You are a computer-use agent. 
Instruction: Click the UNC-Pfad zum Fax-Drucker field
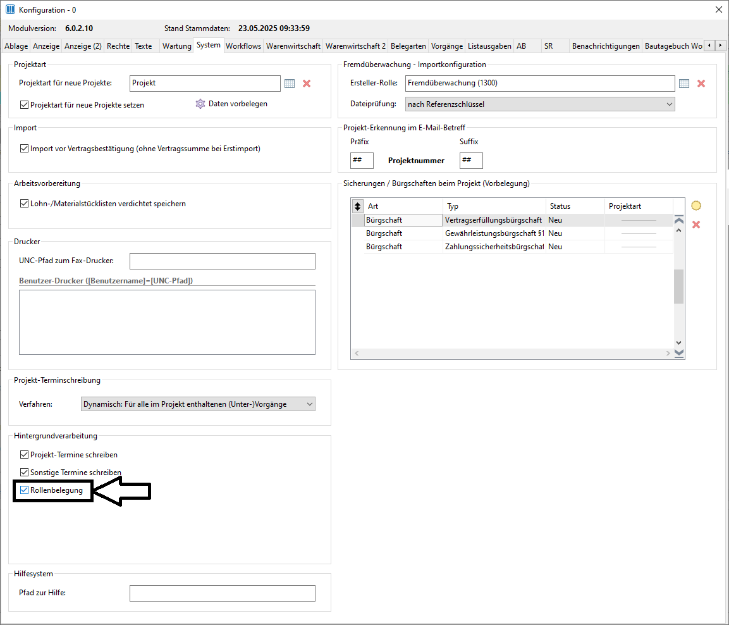[x=222, y=261]
